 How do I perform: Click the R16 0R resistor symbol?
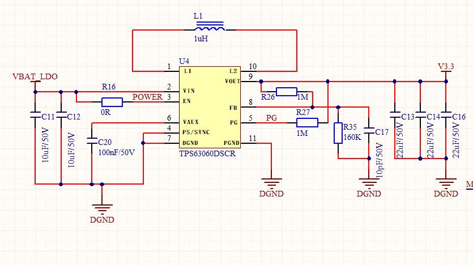coord(112,102)
